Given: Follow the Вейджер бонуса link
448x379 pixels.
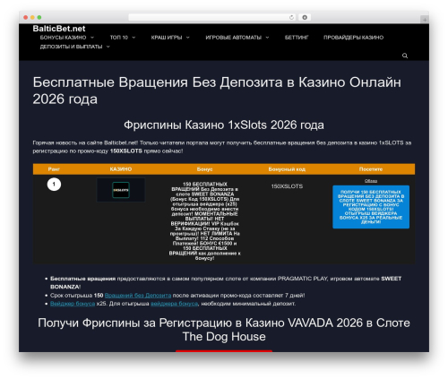Looking at the screenshot, I should coord(73,304).
